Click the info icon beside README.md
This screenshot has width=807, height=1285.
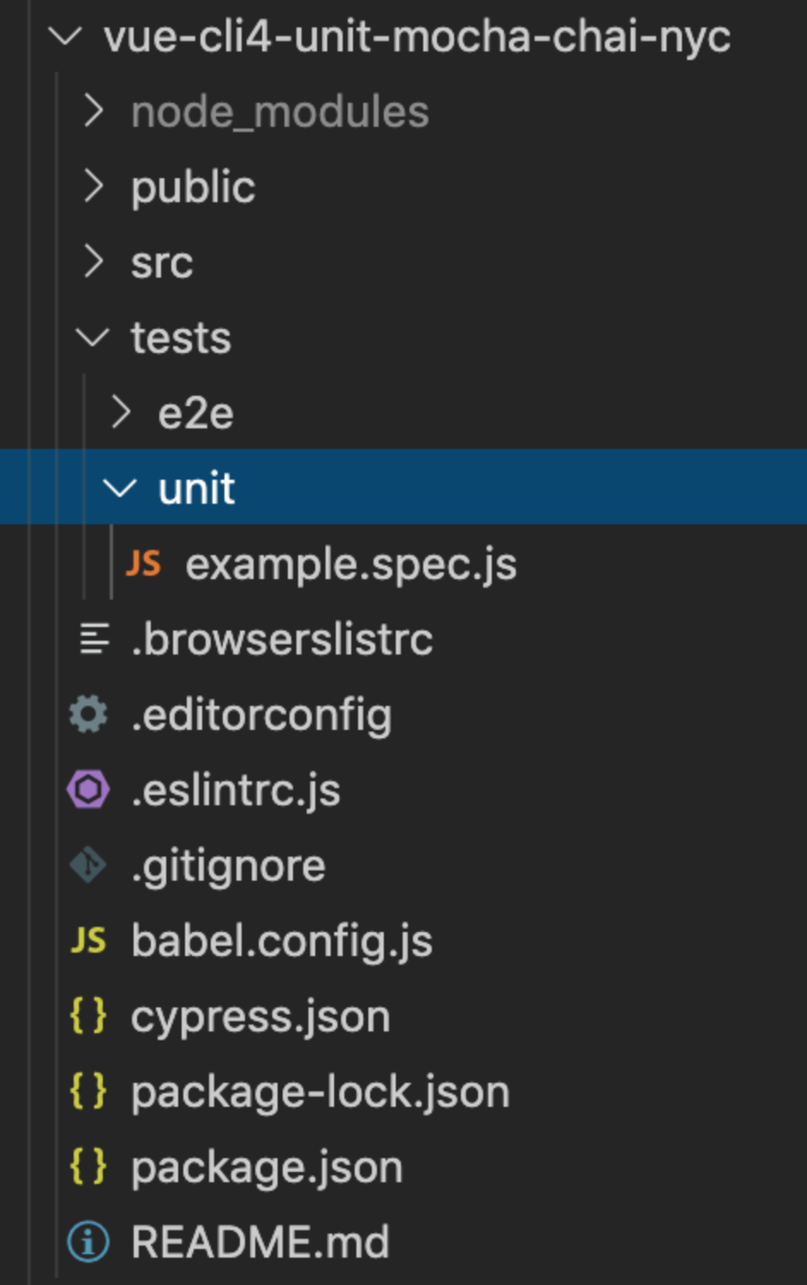[88, 1242]
